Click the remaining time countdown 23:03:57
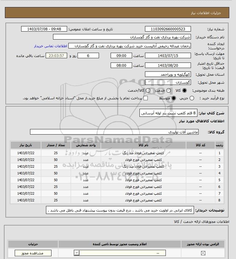 coord(56,55)
